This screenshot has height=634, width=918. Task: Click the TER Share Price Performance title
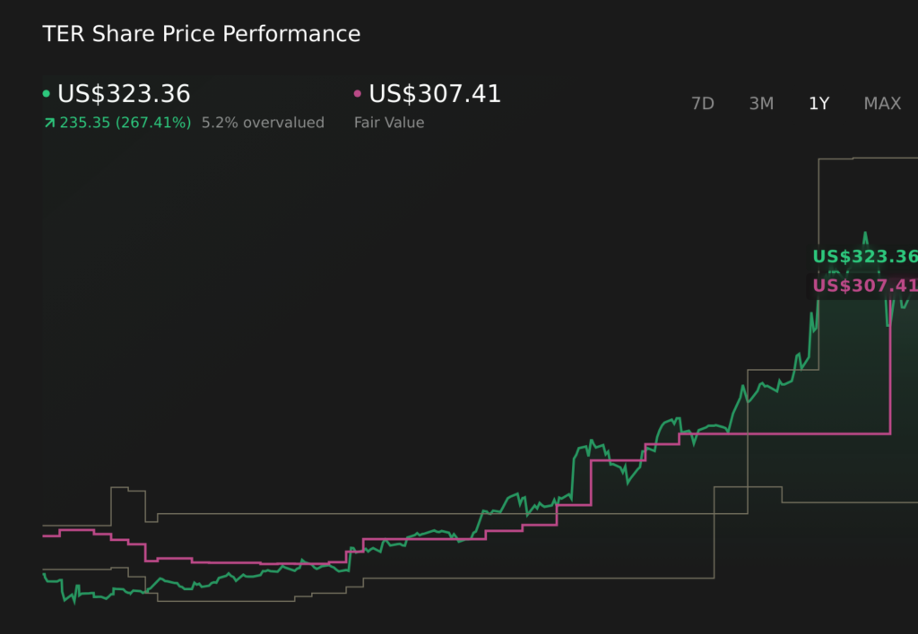point(201,34)
